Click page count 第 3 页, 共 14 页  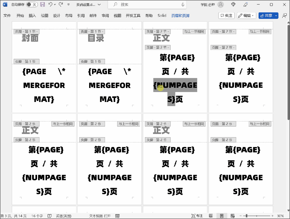[x=13, y=216]
